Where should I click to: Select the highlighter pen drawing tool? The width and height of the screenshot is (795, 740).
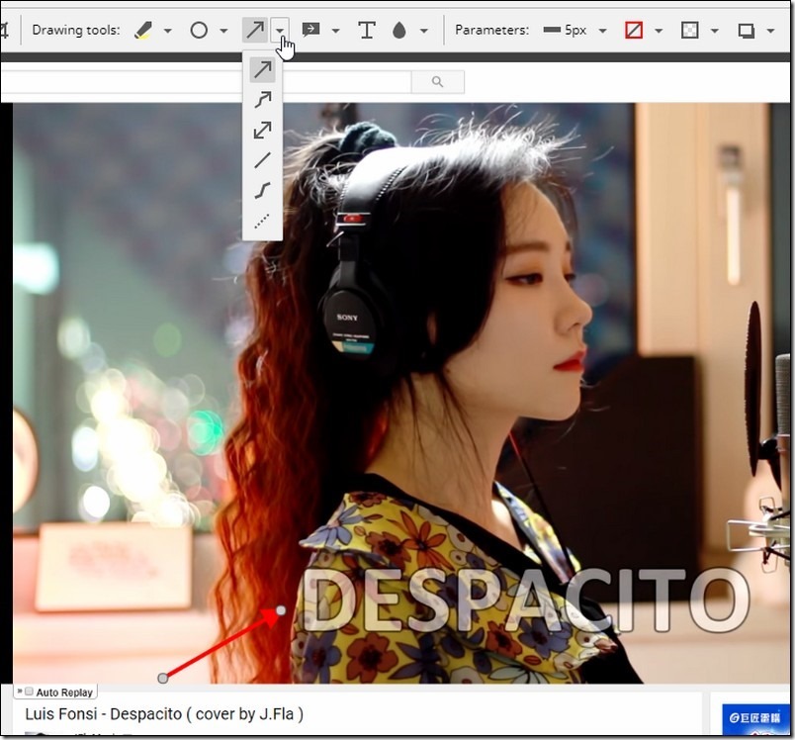(x=143, y=31)
